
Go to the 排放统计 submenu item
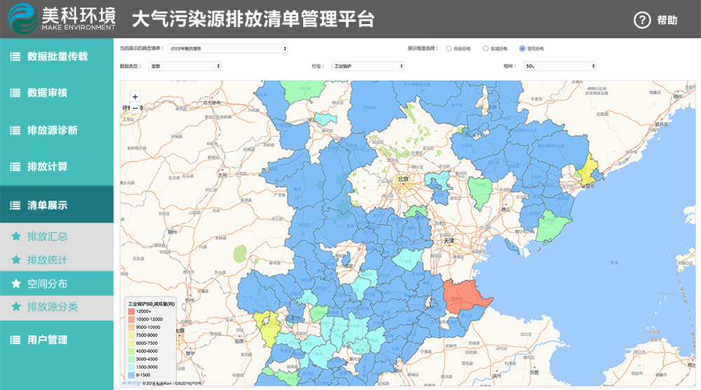(47, 260)
